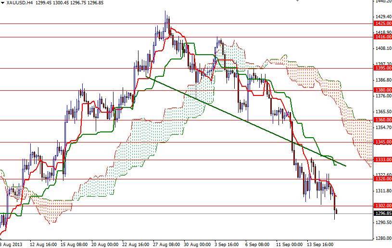
Task: Click the 1386.80 price scale value
Action: click(x=383, y=80)
